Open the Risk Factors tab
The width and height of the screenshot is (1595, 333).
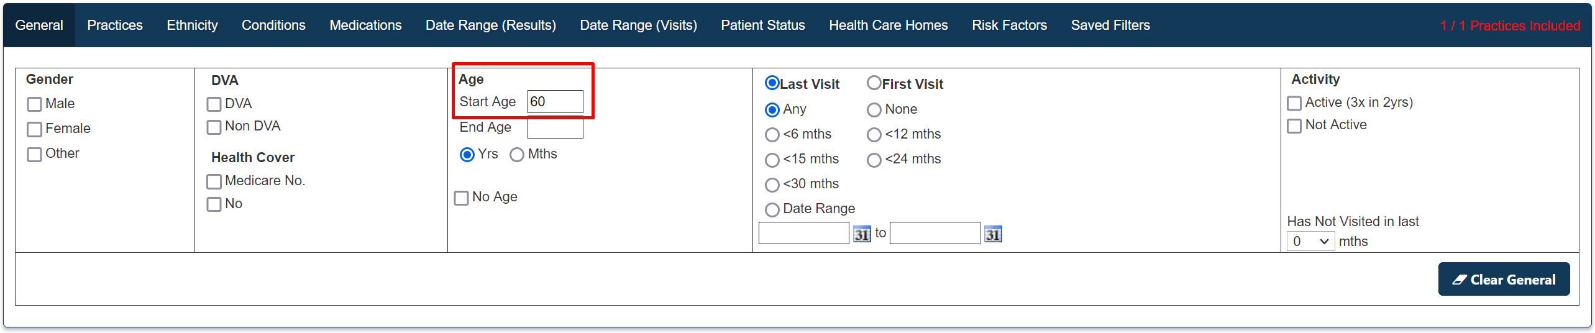1009,25
